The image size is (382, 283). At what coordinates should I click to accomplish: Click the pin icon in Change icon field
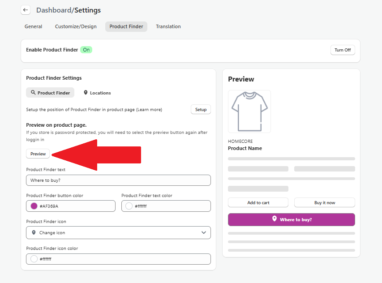pos(34,233)
